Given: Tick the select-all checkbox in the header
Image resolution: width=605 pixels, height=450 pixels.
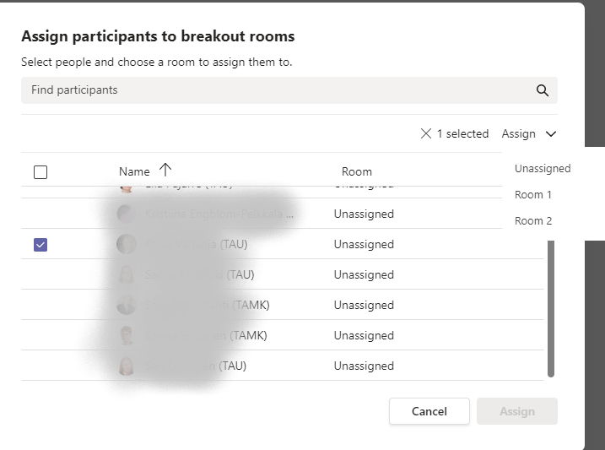Looking at the screenshot, I should [x=41, y=172].
